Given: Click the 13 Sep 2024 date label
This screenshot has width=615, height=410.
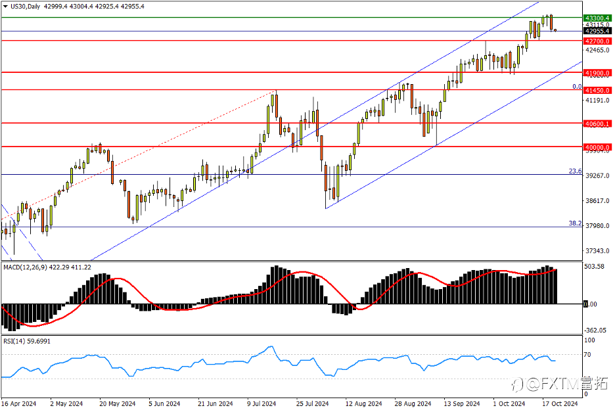Looking at the screenshot, I should (462, 403).
